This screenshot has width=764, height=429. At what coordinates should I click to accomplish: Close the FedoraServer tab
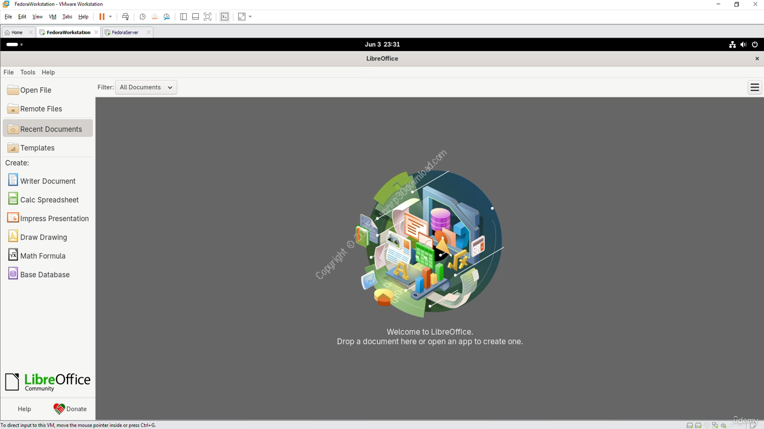149,32
